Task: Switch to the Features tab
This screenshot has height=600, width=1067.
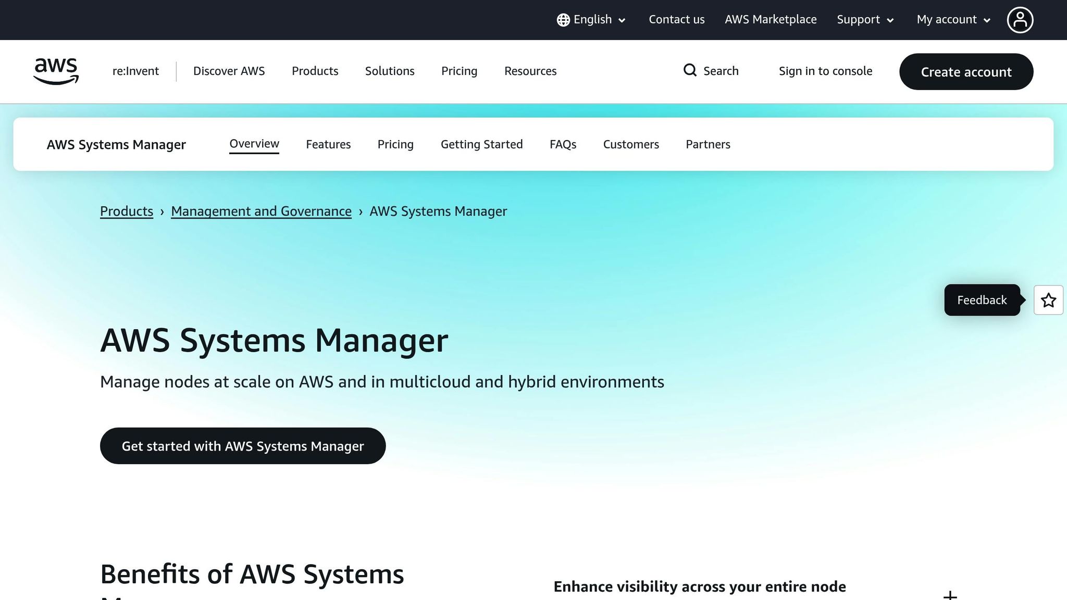Action: [x=328, y=144]
